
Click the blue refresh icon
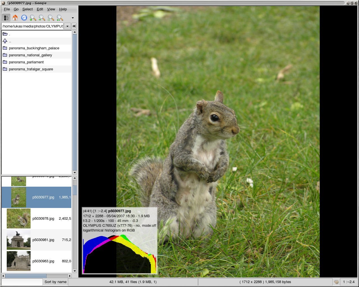24,18
